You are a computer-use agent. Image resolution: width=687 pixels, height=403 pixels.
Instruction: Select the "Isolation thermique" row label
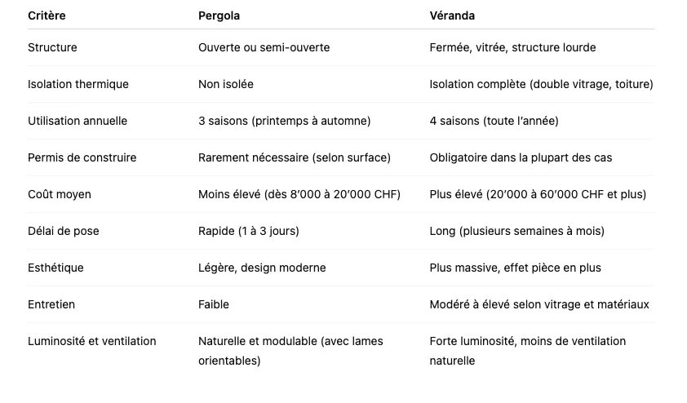78,84
